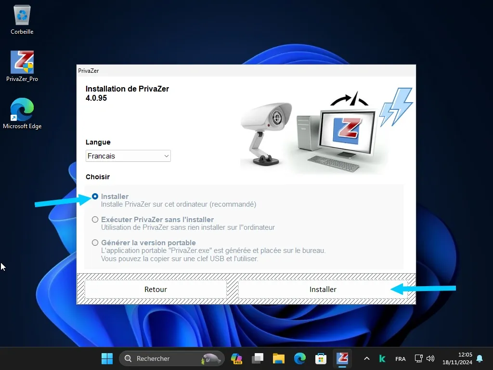Viewport: 493px width, 370px height.
Task: Open the volume speaker tray icon
Action: click(x=430, y=358)
